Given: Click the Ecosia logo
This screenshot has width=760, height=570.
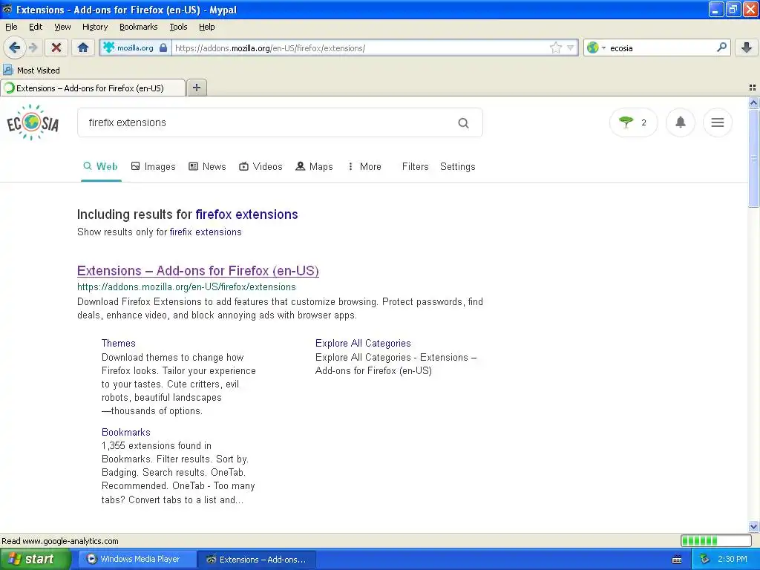Looking at the screenshot, I should [33, 122].
